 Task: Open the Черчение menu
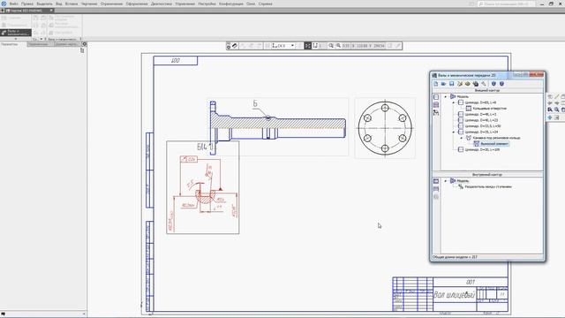click(x=89, y=4)
